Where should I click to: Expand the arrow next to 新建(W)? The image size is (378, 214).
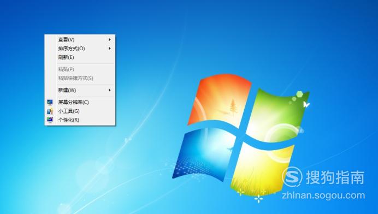(110, 90)
